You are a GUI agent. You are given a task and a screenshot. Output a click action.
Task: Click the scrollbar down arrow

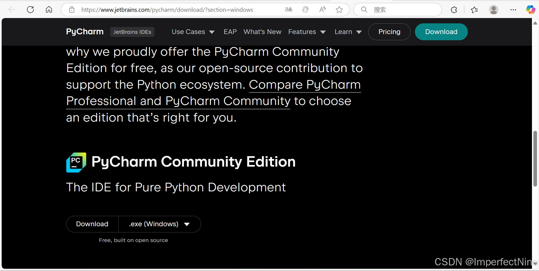[x=535, y=264]
